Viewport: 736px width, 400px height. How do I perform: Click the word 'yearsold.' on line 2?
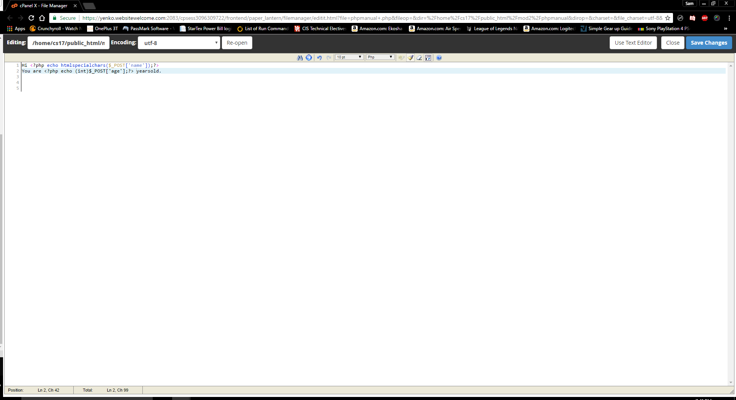[x=149, y=71]
